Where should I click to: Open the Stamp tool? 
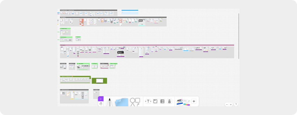pyautogui.click(x=169, y=101)
